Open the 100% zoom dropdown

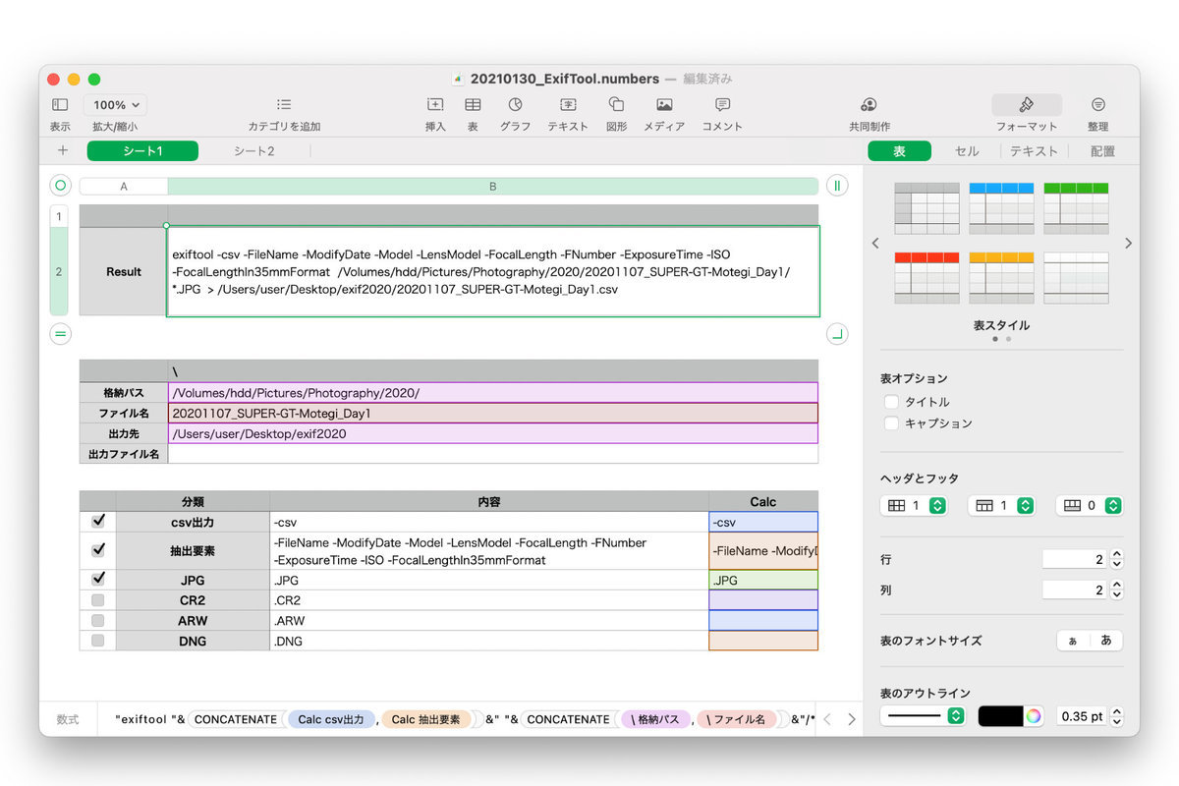click(116, 105)
